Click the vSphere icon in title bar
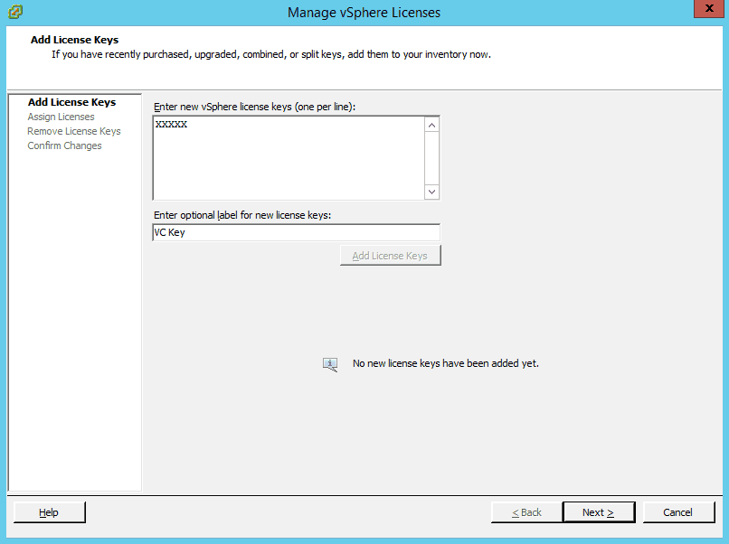This screenshot has height=544, width=729. pos(15,12)
